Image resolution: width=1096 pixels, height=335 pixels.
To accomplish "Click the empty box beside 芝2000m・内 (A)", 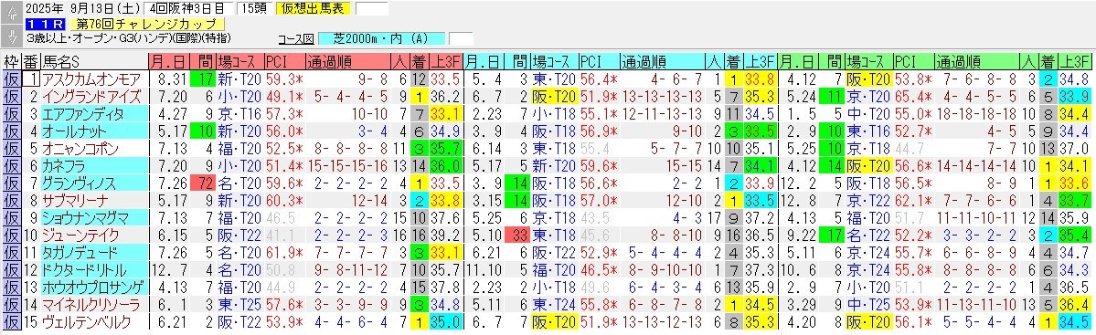I will tap(461, 38).
